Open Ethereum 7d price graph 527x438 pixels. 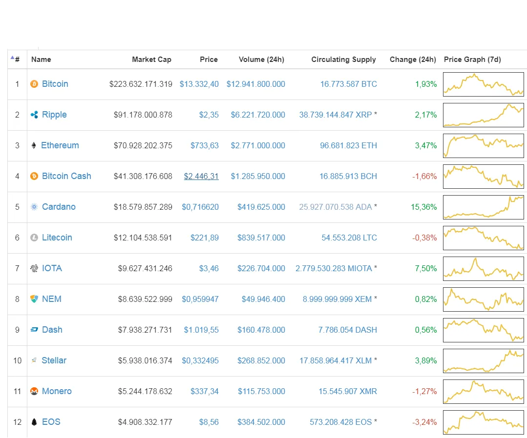[x=484, y=146]
